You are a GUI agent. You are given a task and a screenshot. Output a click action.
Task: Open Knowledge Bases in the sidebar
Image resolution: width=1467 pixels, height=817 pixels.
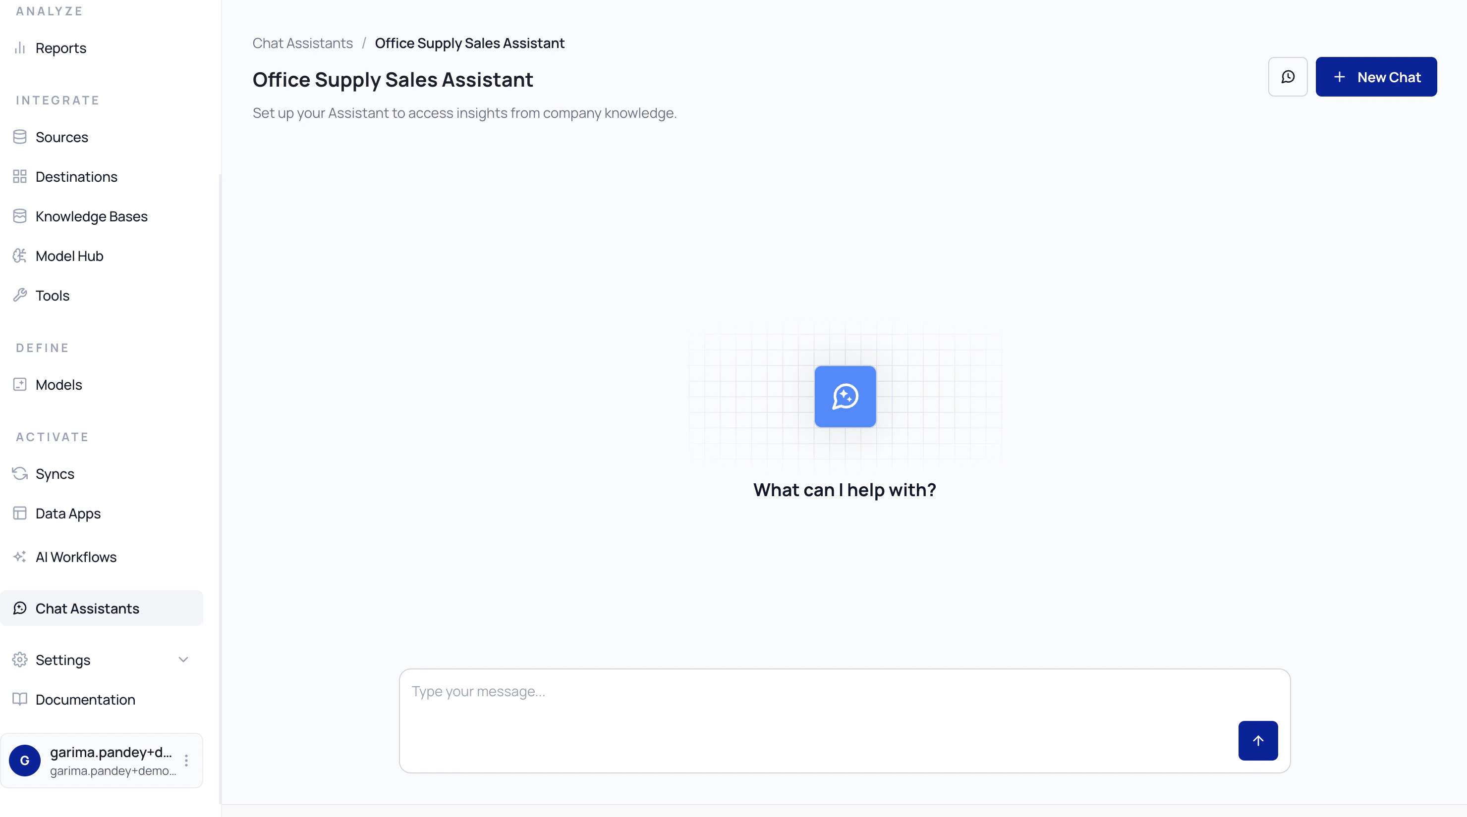click(x=91, y=216)
